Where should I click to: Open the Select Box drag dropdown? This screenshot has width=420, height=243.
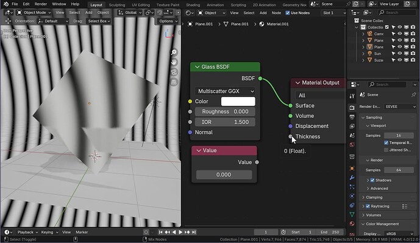click(99, 21)
